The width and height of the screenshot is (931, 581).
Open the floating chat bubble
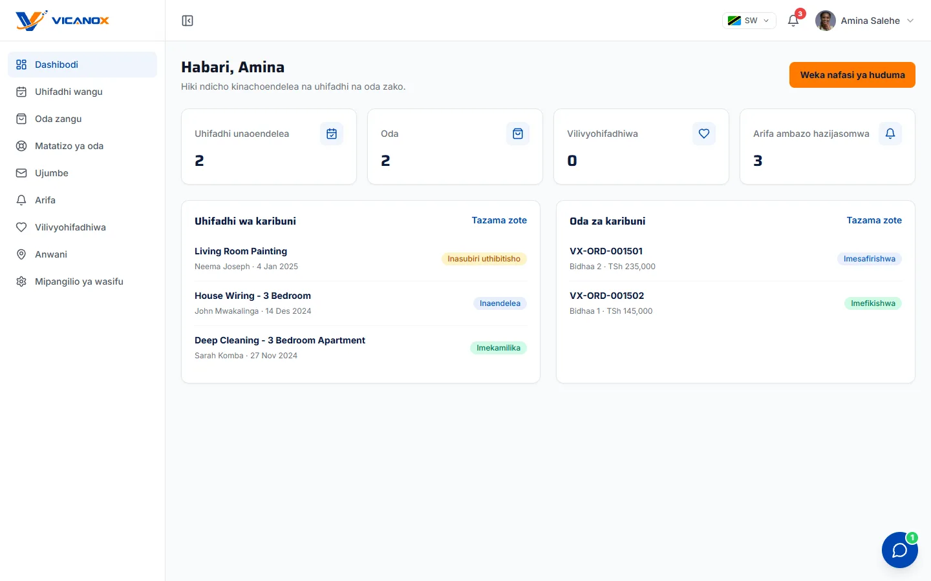point(899,550)
